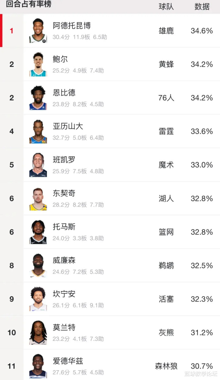Select 恩比德 player photo
Image resolution: width=220 pixels, height=380 pixels.
(x=38, y=98)
